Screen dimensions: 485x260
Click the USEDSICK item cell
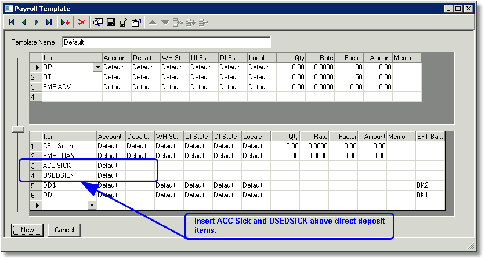(x=69, y=175)
